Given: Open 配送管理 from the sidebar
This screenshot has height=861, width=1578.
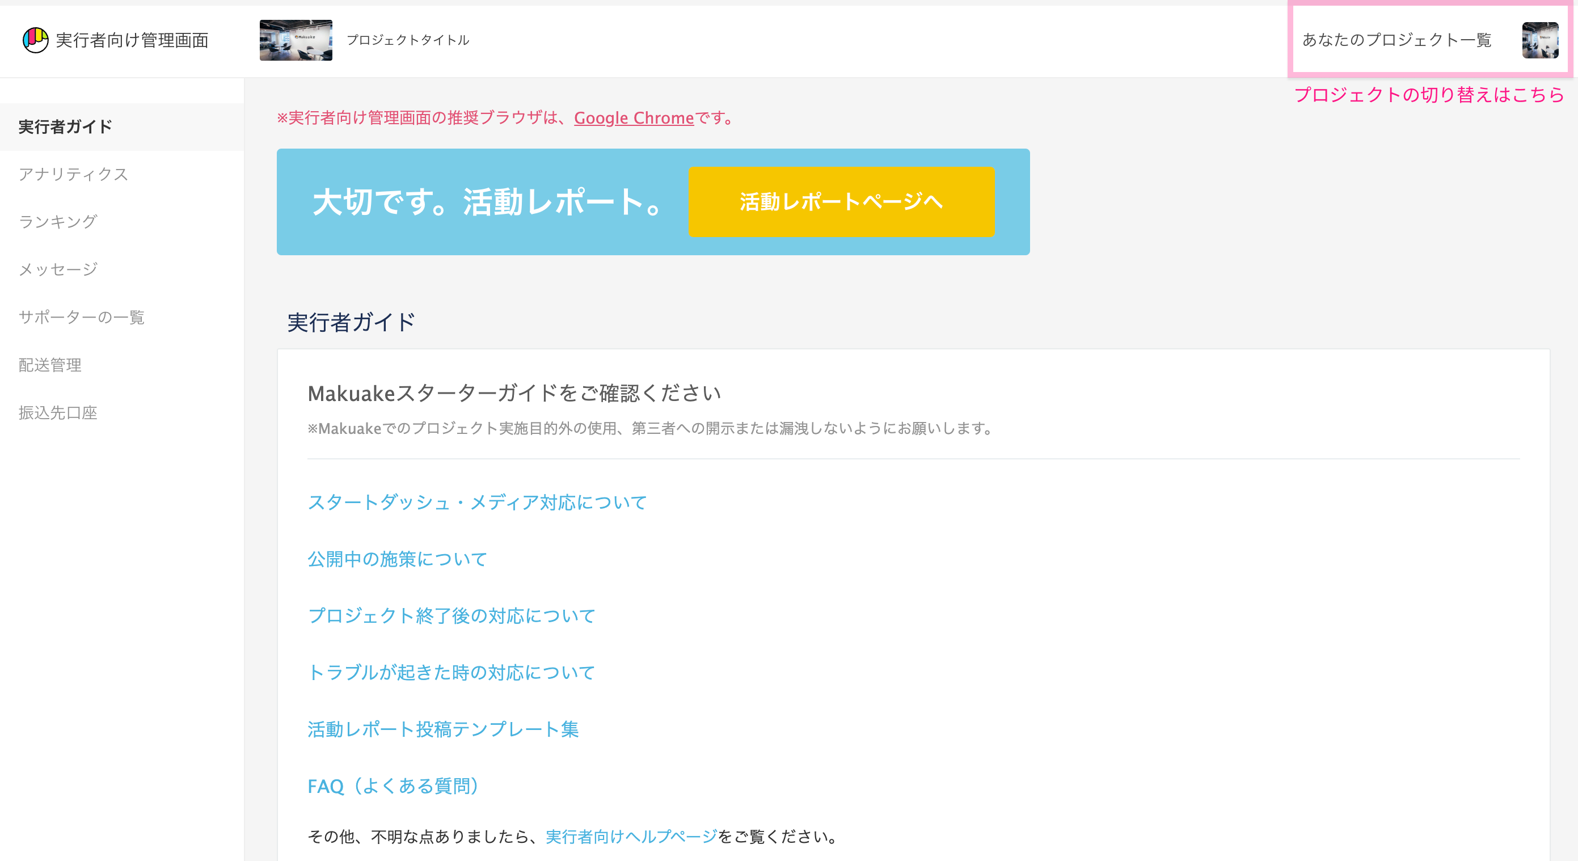Looking at the screenshot, I should click(x=49, y=365).
